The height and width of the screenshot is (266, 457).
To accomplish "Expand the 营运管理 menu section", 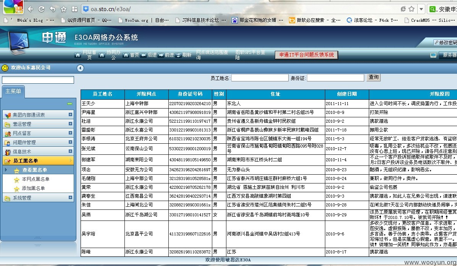I will pos(70,124).
